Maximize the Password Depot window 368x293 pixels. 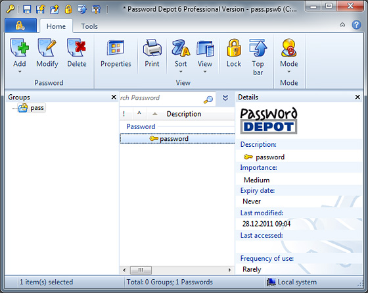[x=329, y=7]
